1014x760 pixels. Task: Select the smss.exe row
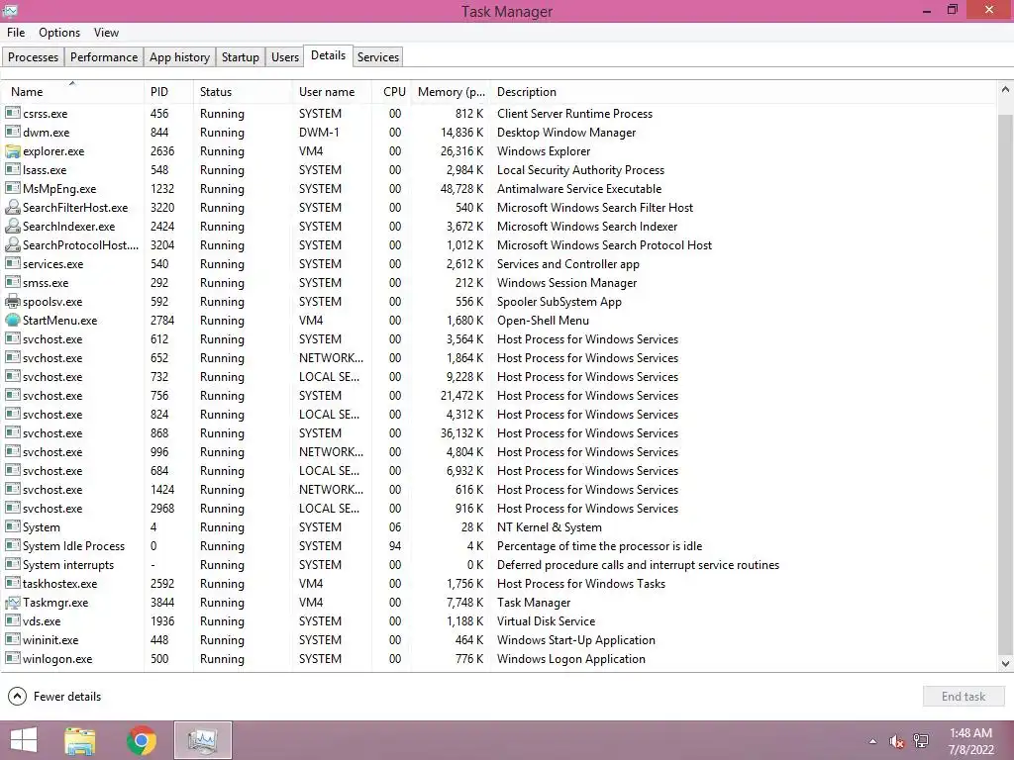point(498,282)
